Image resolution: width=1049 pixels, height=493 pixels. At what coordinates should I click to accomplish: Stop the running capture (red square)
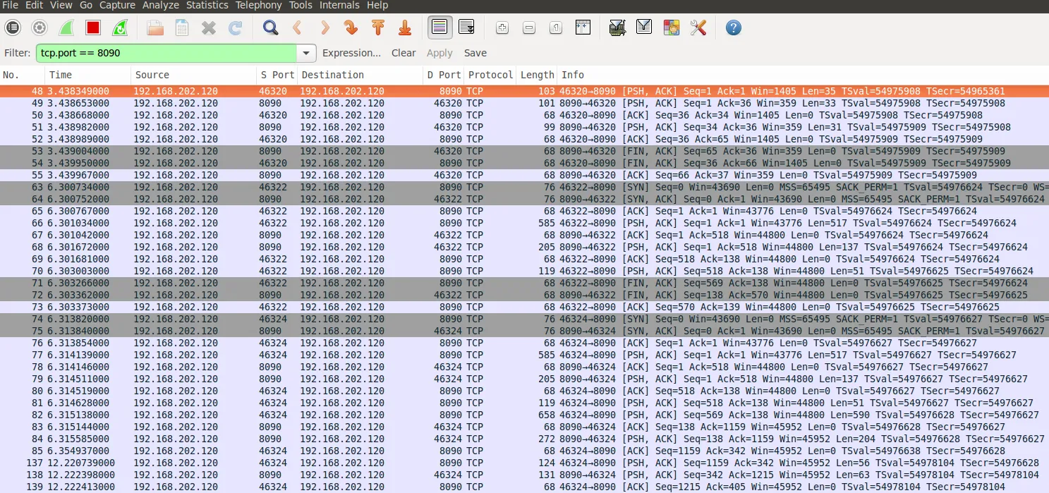pyautogui.click(x=93, y=28)
